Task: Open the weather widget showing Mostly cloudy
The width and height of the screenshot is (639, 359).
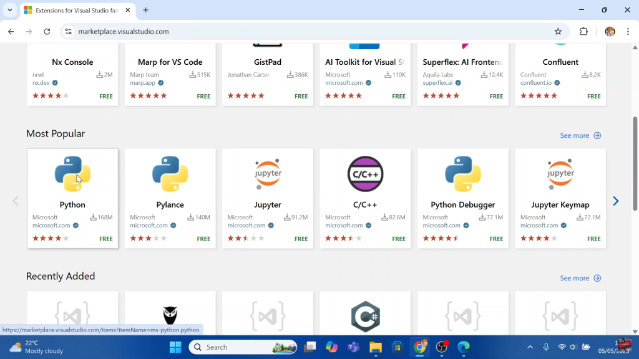Action: point(37,347)
